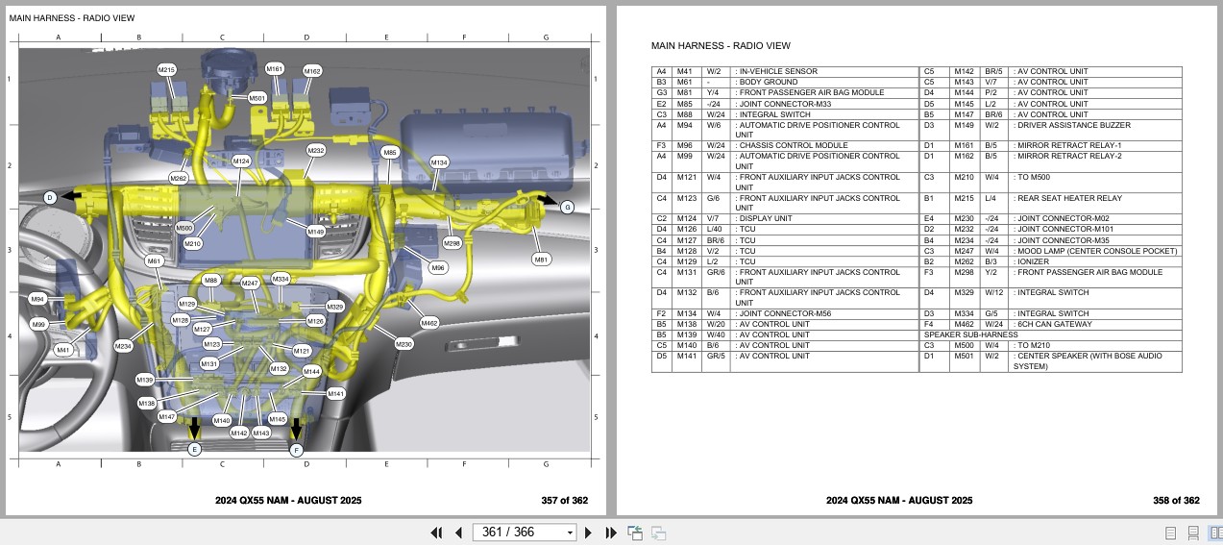This screenshot has height=545, width=1223.
Task: Click the circled D harness direction marker
Action: 50,198
